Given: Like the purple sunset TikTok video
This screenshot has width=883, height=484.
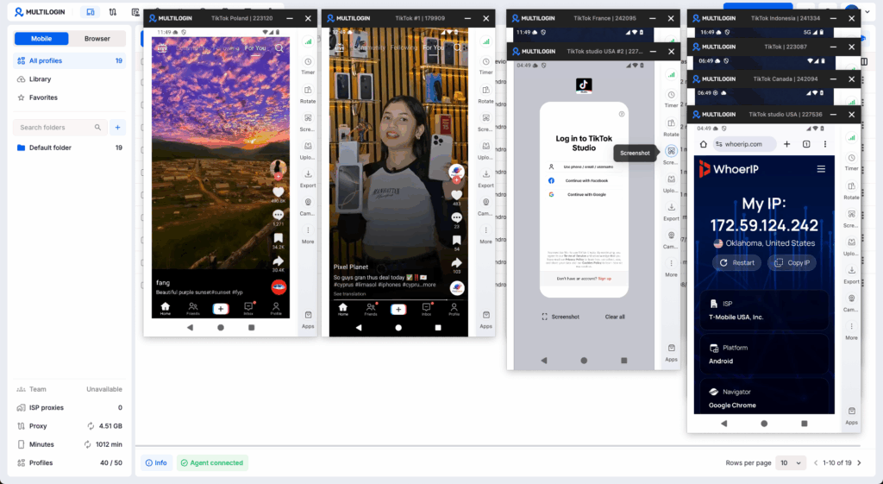Looking at the screenshot, I should (x=279, y=193).
